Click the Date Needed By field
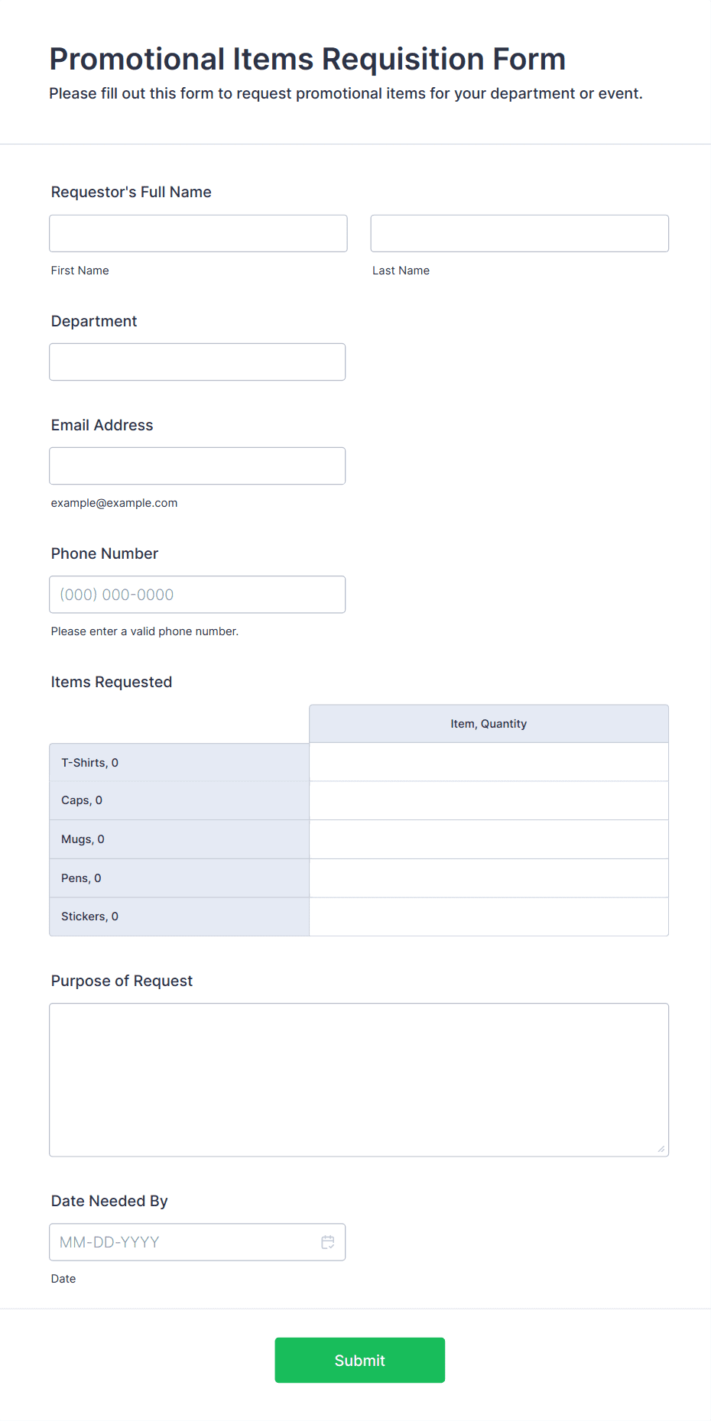711x1421 pixels. [183, 1242]
